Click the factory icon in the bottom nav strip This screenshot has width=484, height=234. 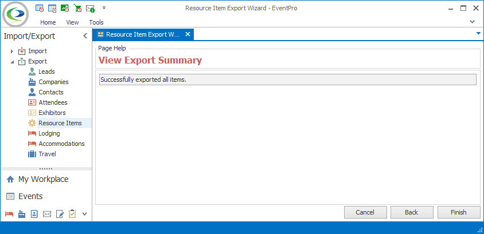click(22, 213)
